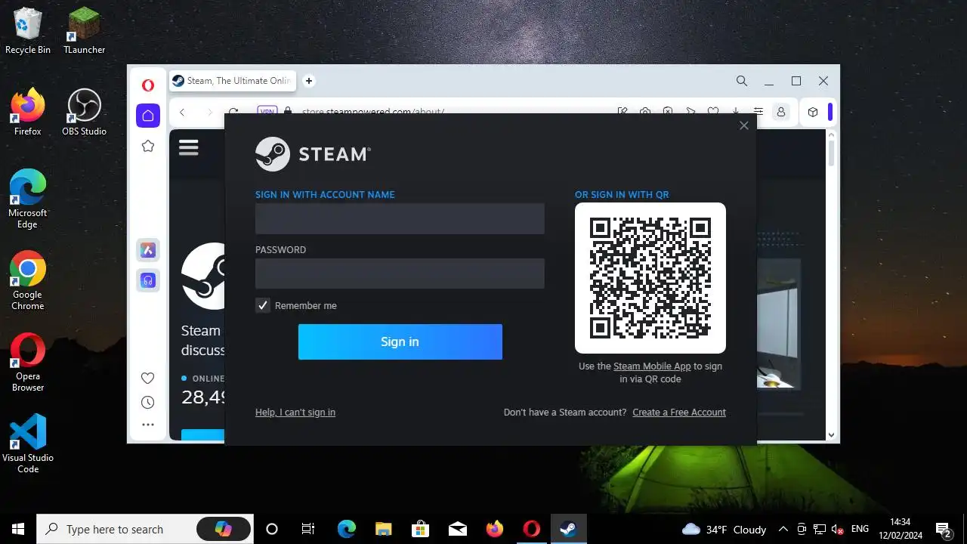Open the taskbar clock and date
967x544 pixels.
click(x=901, y=529)
